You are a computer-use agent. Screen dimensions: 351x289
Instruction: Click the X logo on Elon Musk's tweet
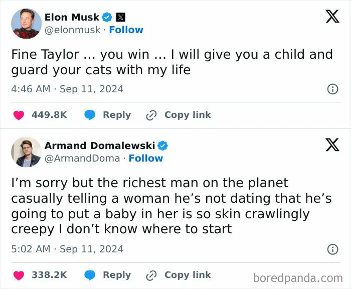tap(332, 17)
